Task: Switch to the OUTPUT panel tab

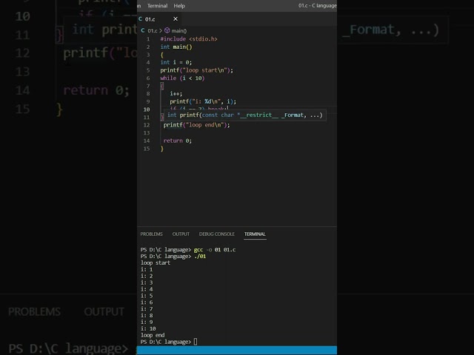Action: coord(181,234)
